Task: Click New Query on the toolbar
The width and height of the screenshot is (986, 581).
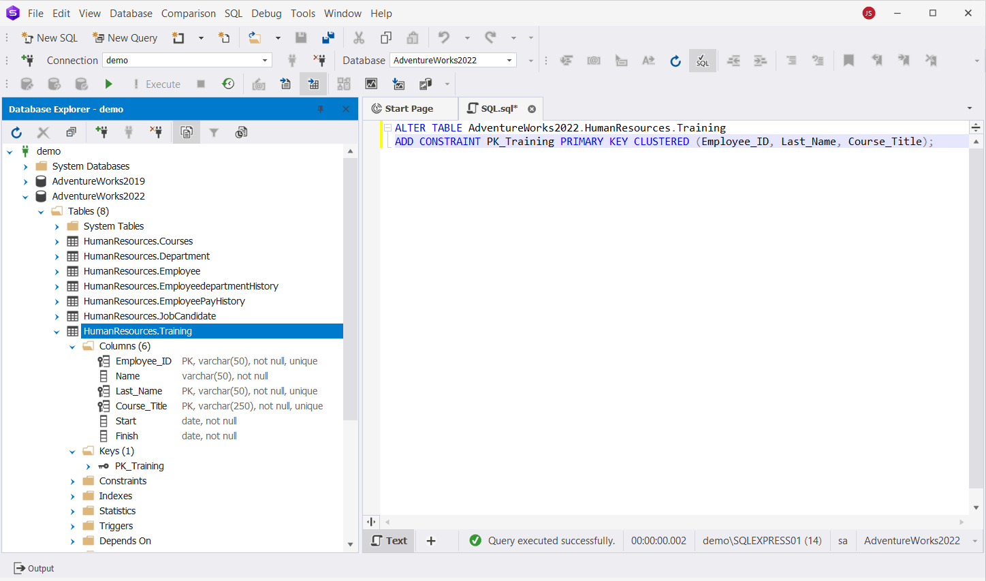Action: [x=125, y=37]
